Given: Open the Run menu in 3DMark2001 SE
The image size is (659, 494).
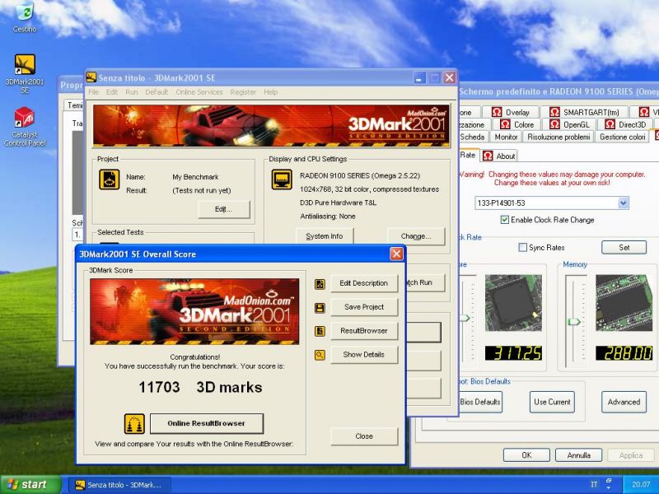Looking at the screenshot, I should pyautogui.click(x=131, y=92).
